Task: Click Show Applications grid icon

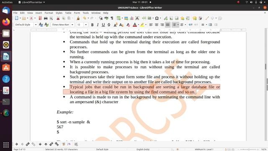Action: click(x=6, y=145)
